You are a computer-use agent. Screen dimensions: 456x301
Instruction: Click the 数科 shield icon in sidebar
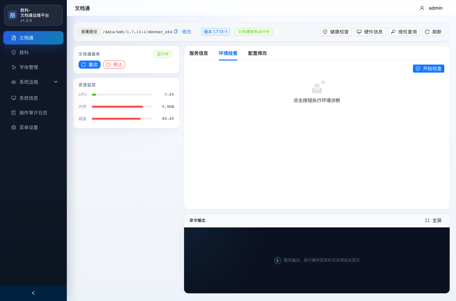[14, 53]
